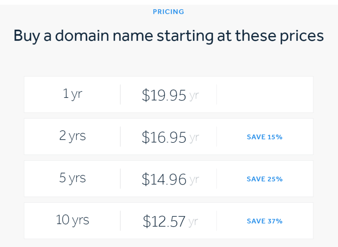Viewport: 338px width, 247px height.
Task: Click the $16.95 yr price
Action: [170, 137]
